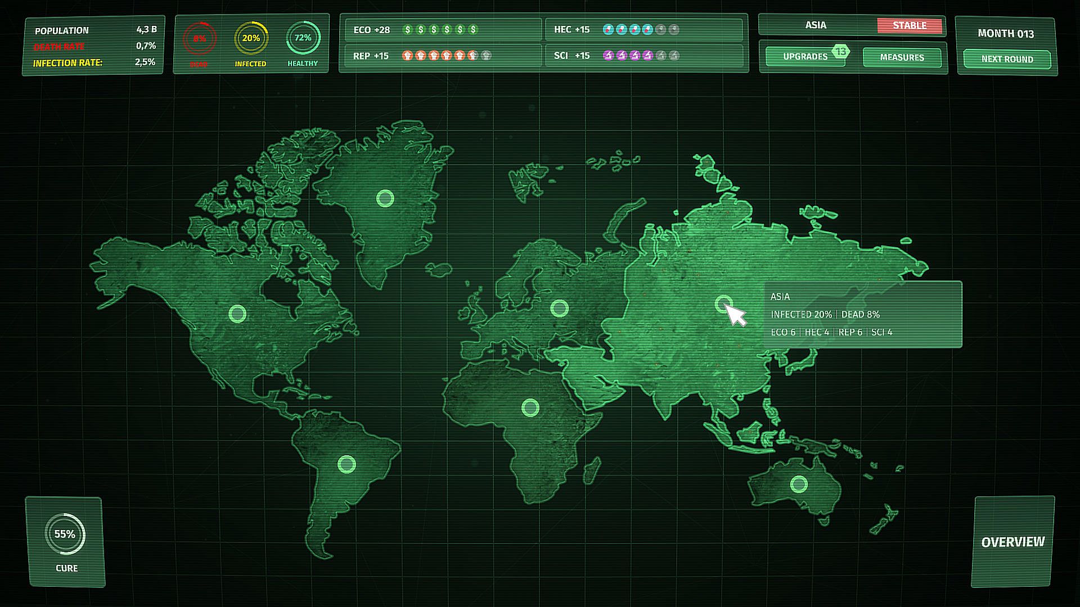This screenshot has width=1080, height=607.
Task: Click the first blue HEC icon
Action: click(x=608, y=29)
